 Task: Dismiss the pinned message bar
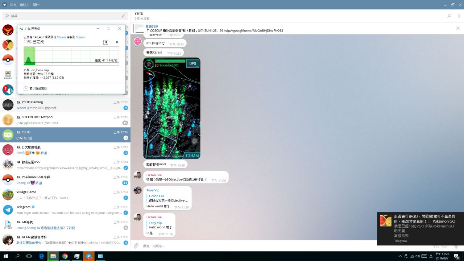[x=458, y=28]
